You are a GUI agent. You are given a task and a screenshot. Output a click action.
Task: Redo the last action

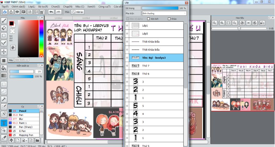(x=58, y=12)
